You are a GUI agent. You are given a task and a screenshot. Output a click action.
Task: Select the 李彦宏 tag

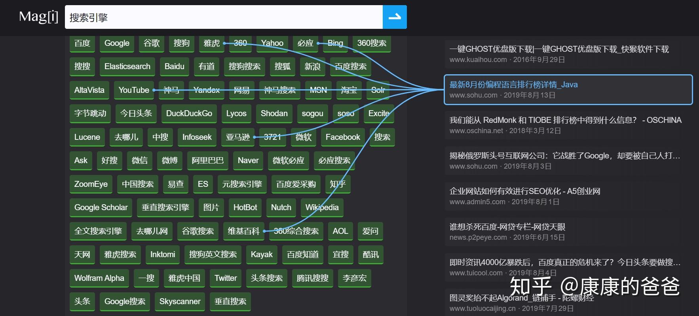355,278
